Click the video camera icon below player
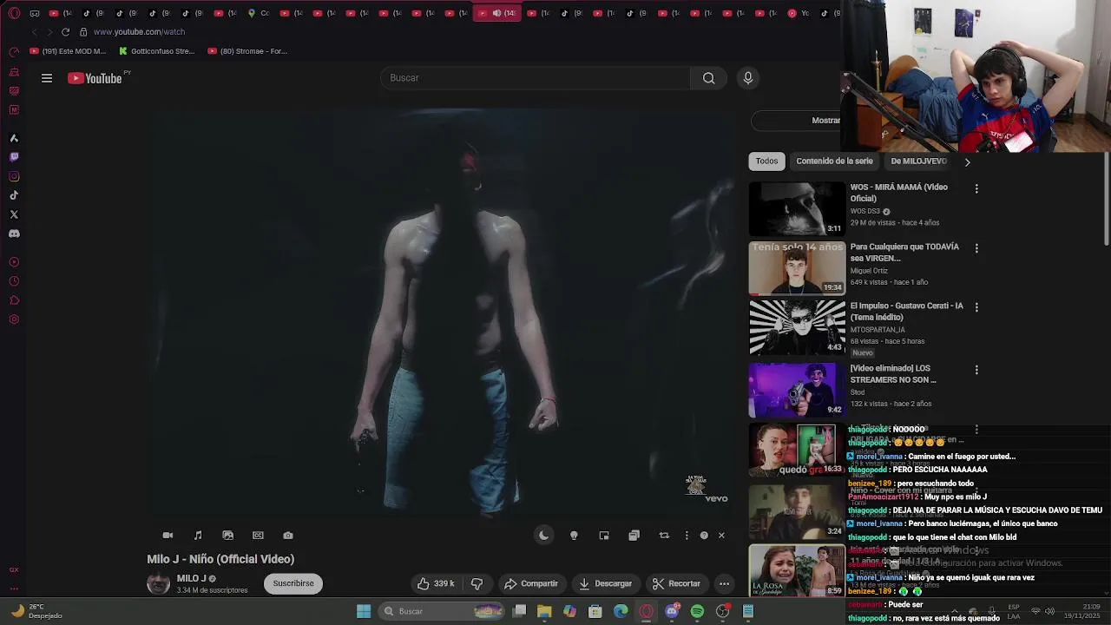The height and width of the screenshot is (625, 1111). [168, 536]
